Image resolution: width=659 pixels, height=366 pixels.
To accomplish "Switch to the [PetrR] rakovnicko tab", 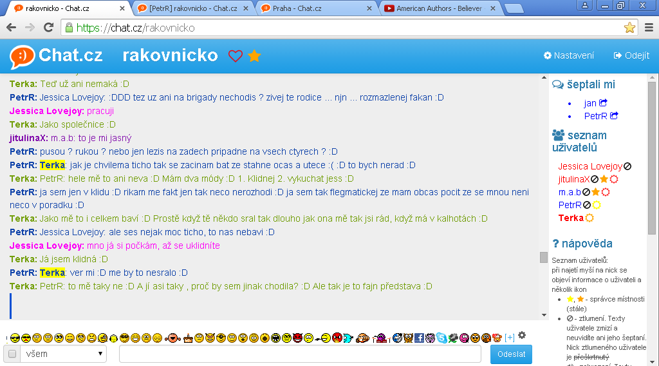I will pos(192,8).
